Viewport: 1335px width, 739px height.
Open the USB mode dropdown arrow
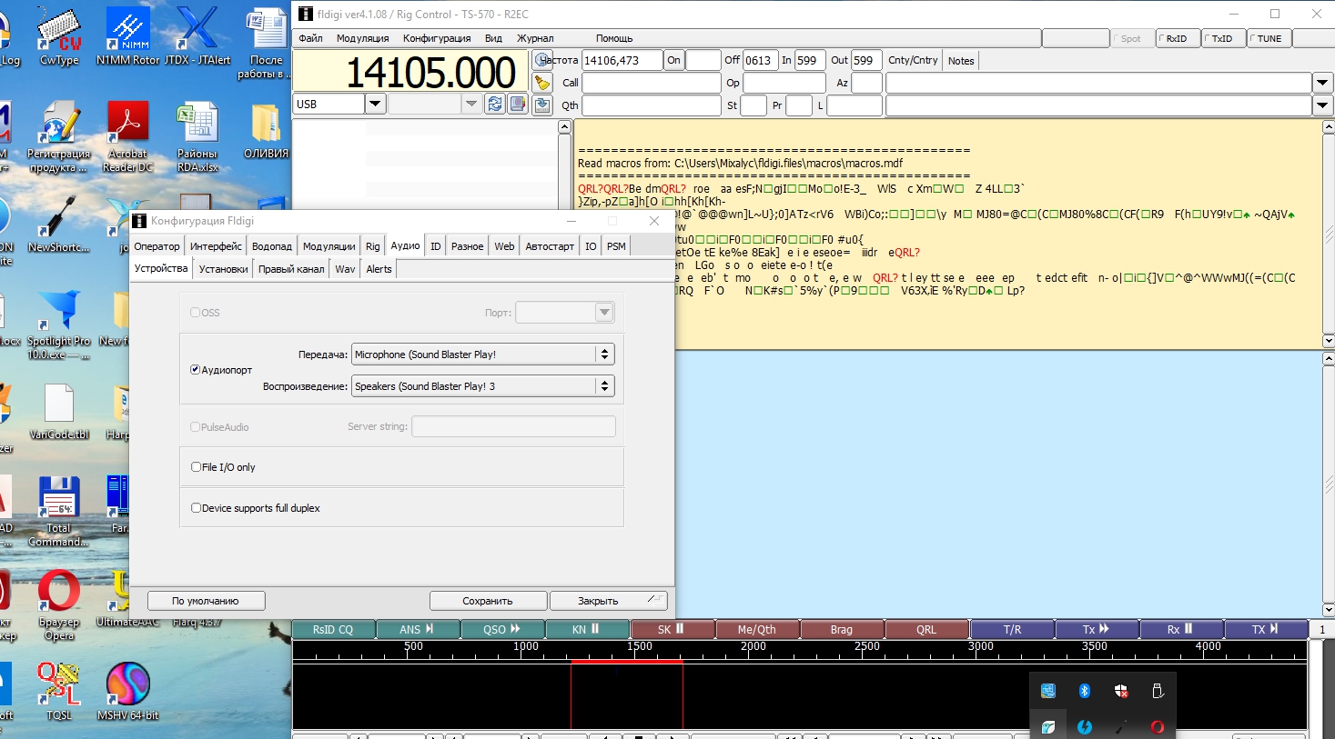click(375, 104)
